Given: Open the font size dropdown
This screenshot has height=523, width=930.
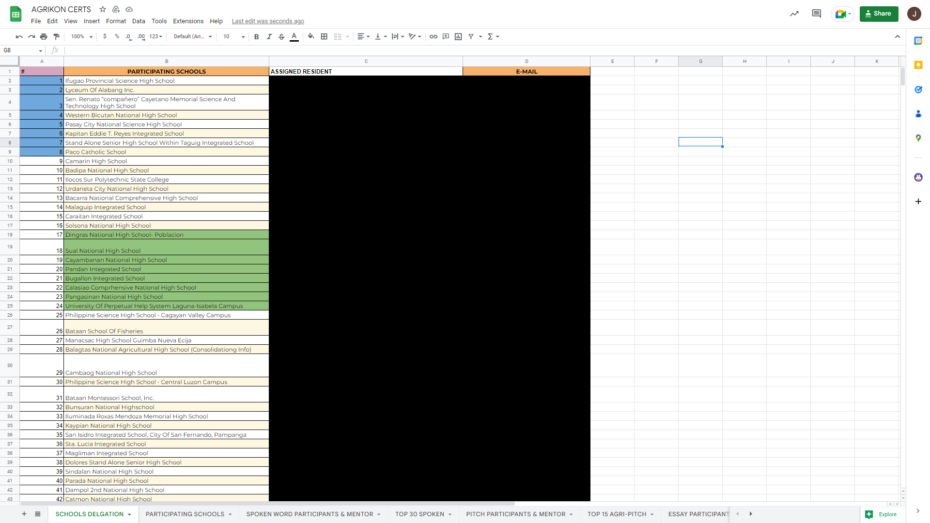Looking at the screenshot, I should point(234,36).
